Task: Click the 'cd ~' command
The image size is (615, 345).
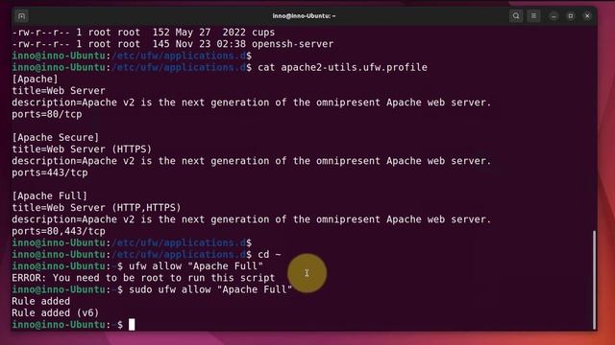Action: tap(269, 254)
